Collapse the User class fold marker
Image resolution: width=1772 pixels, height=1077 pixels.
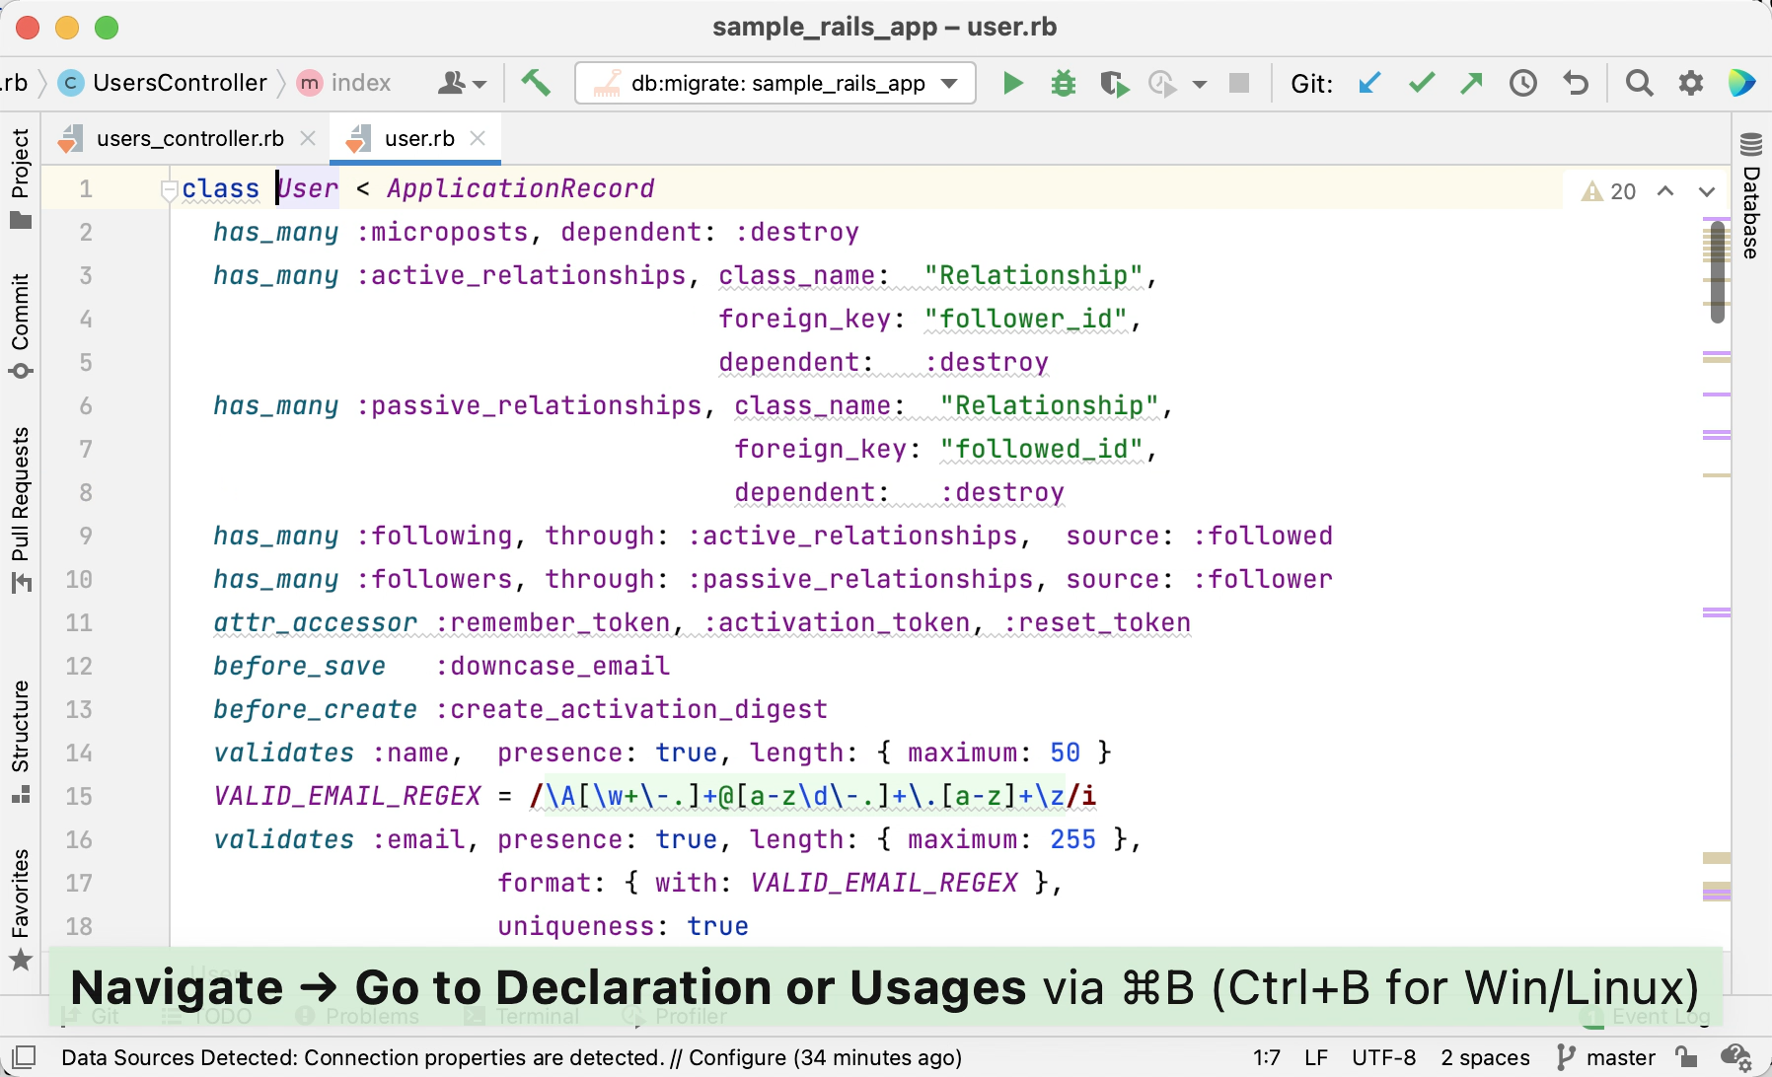point(169,189)
